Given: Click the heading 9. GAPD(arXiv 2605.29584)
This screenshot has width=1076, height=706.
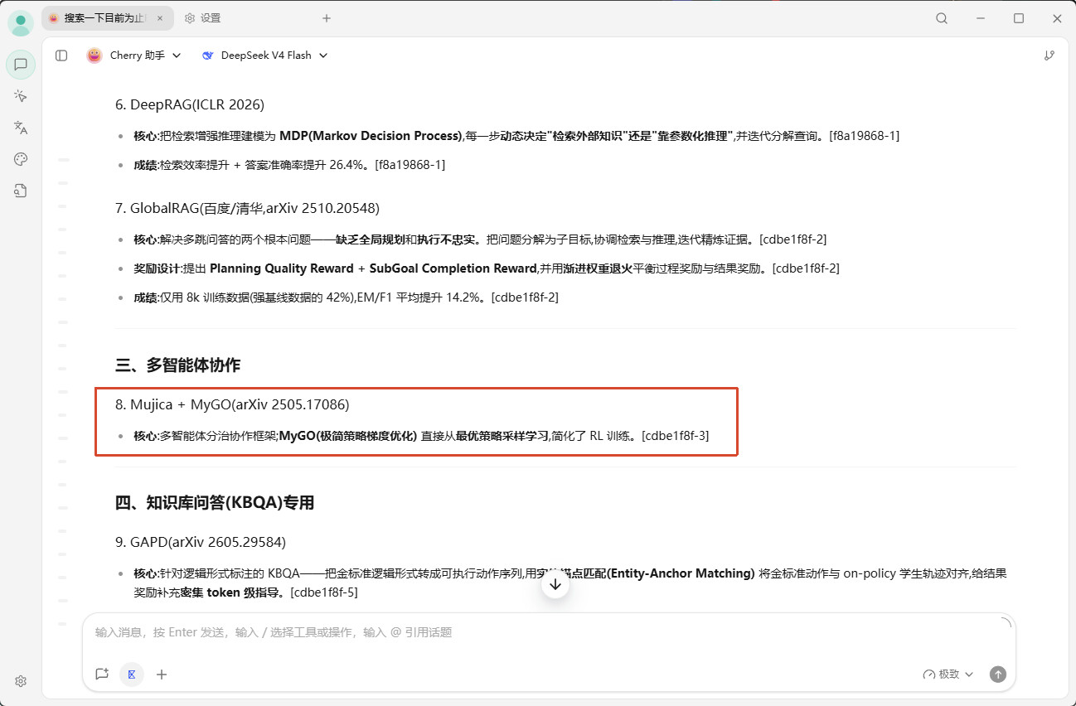Looking at the screenshot, I should 201,543.
